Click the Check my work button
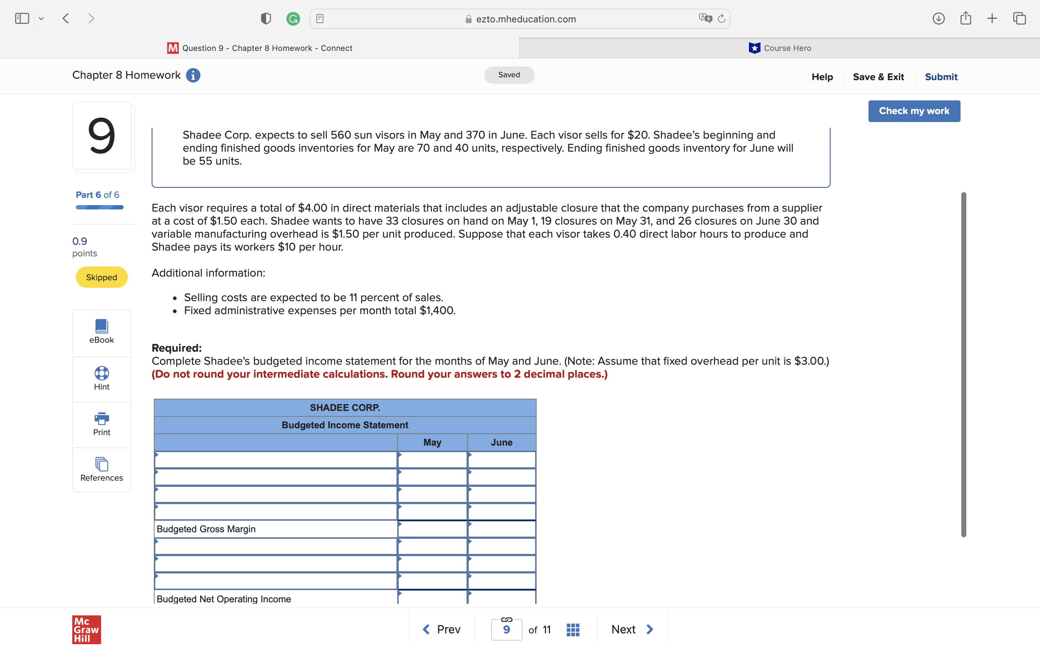Viewport: 1040px width, 650px height. point(914,111)
